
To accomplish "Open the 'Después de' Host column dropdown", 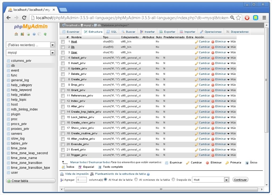I will (x=211, y=180).
